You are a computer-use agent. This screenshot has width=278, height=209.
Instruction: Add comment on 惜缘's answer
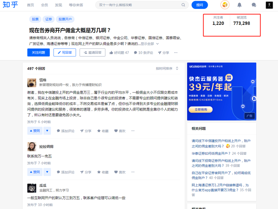coord(65,131)
